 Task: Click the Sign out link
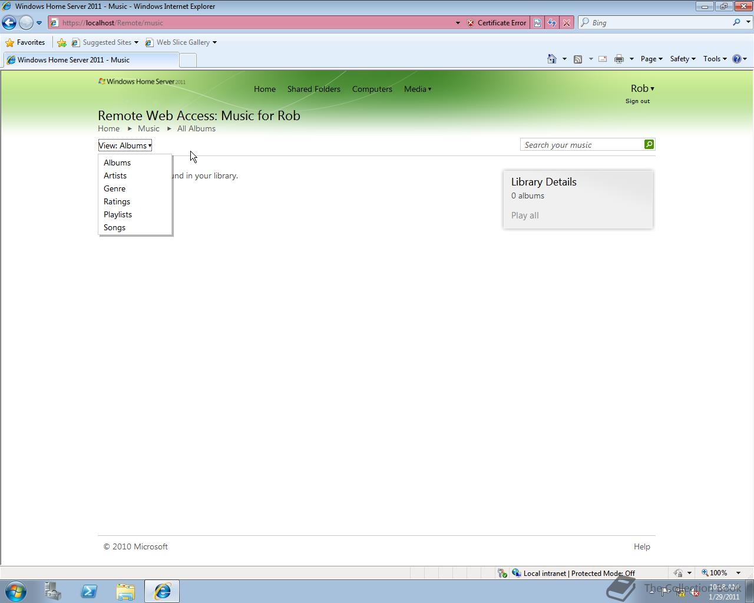638,101
